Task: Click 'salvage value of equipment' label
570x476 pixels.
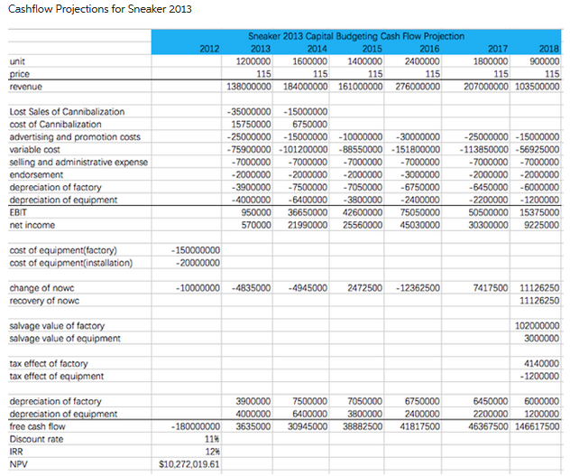Action: [x=65, y=339]
